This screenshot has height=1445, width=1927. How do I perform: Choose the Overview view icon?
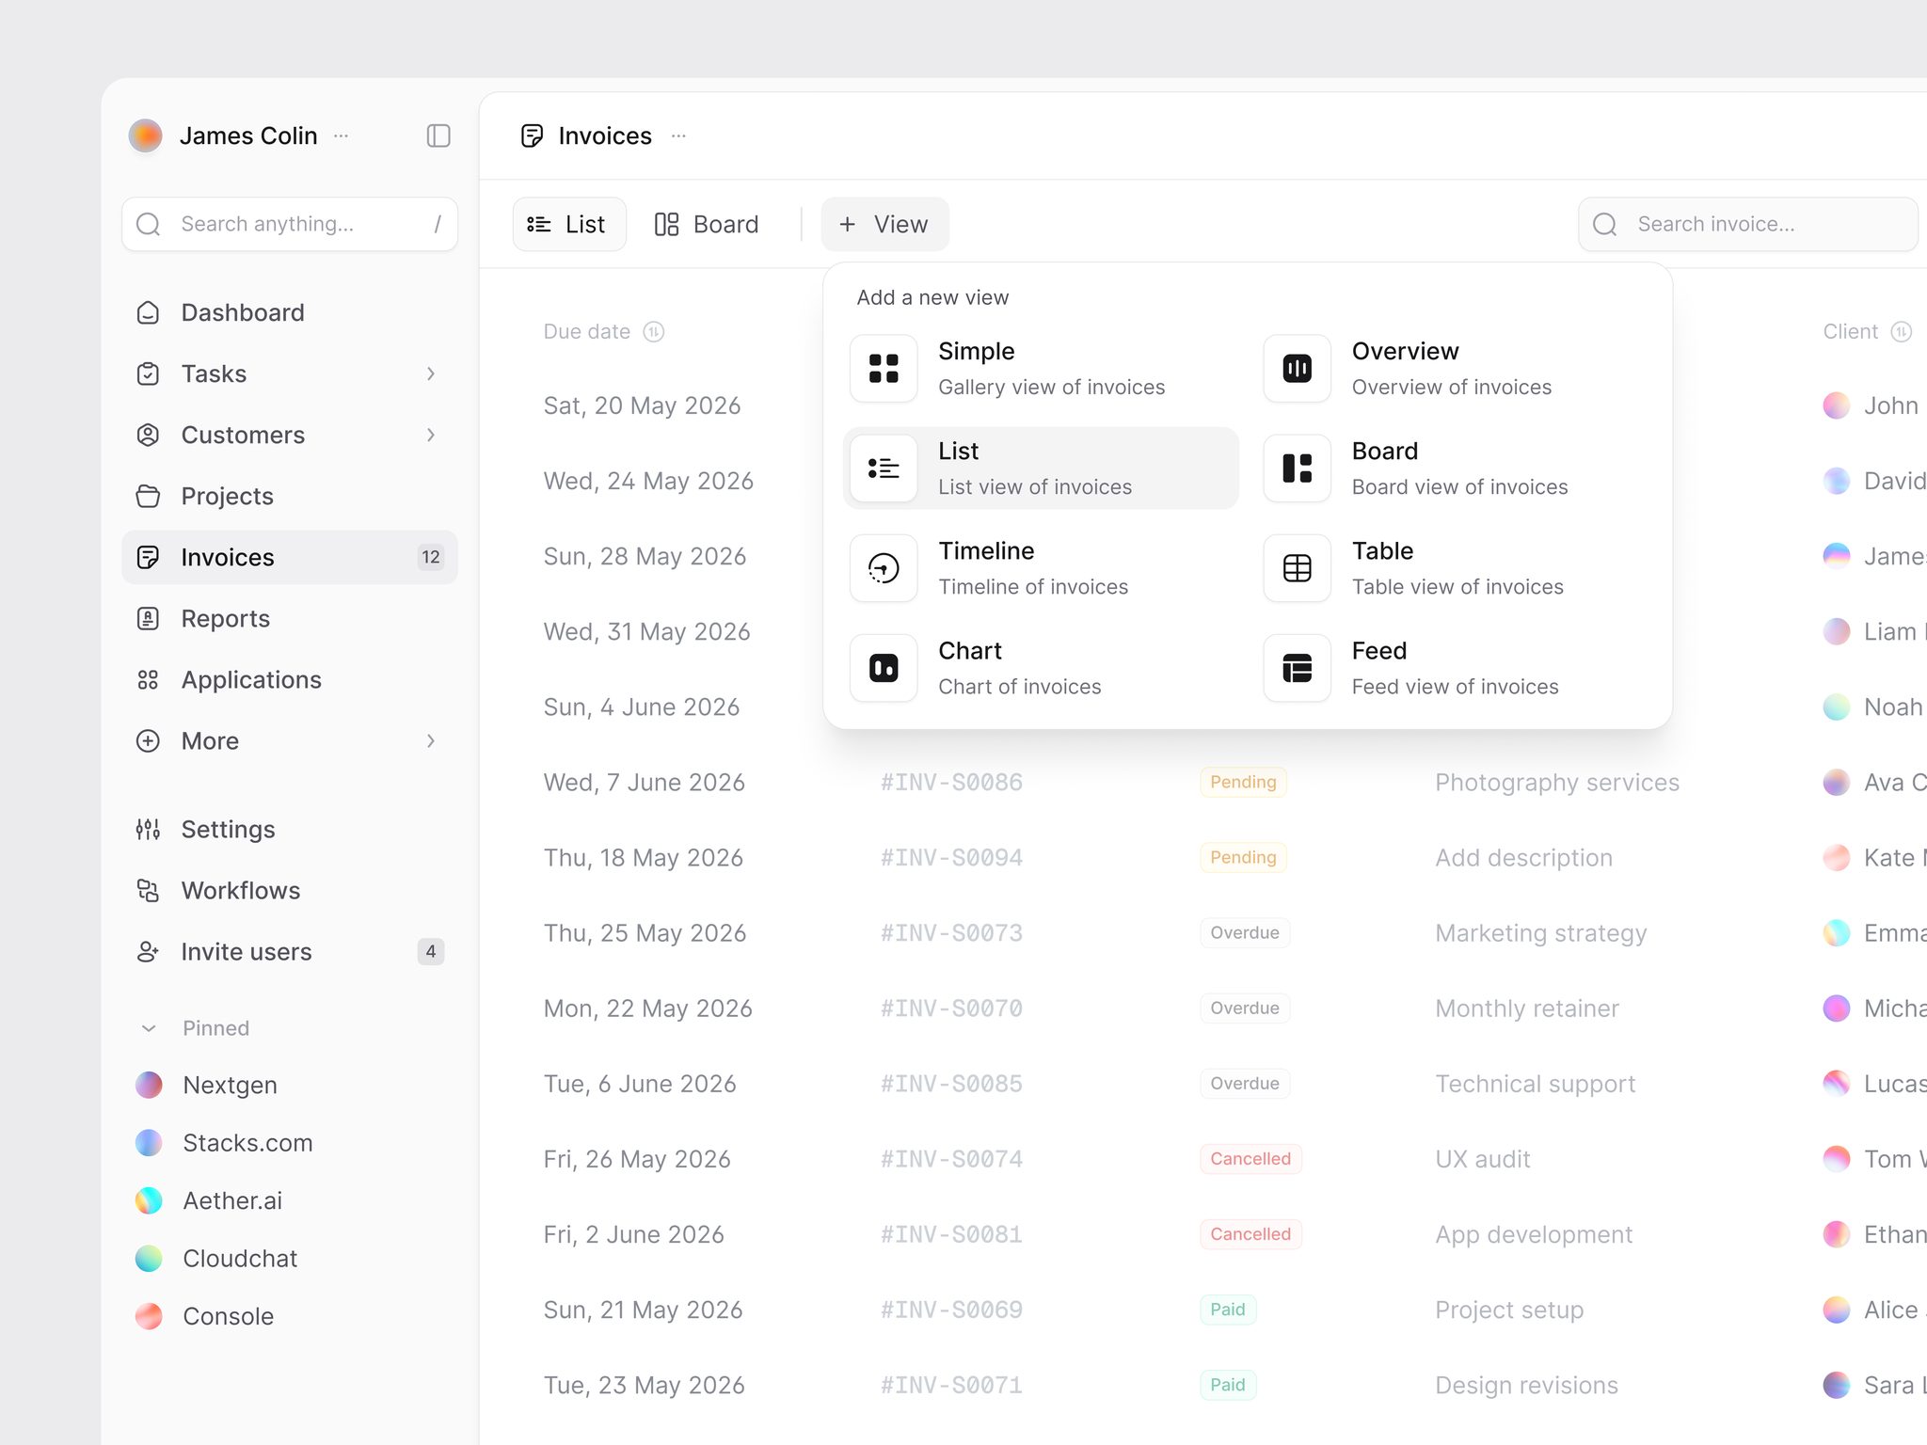(1298, 369)
